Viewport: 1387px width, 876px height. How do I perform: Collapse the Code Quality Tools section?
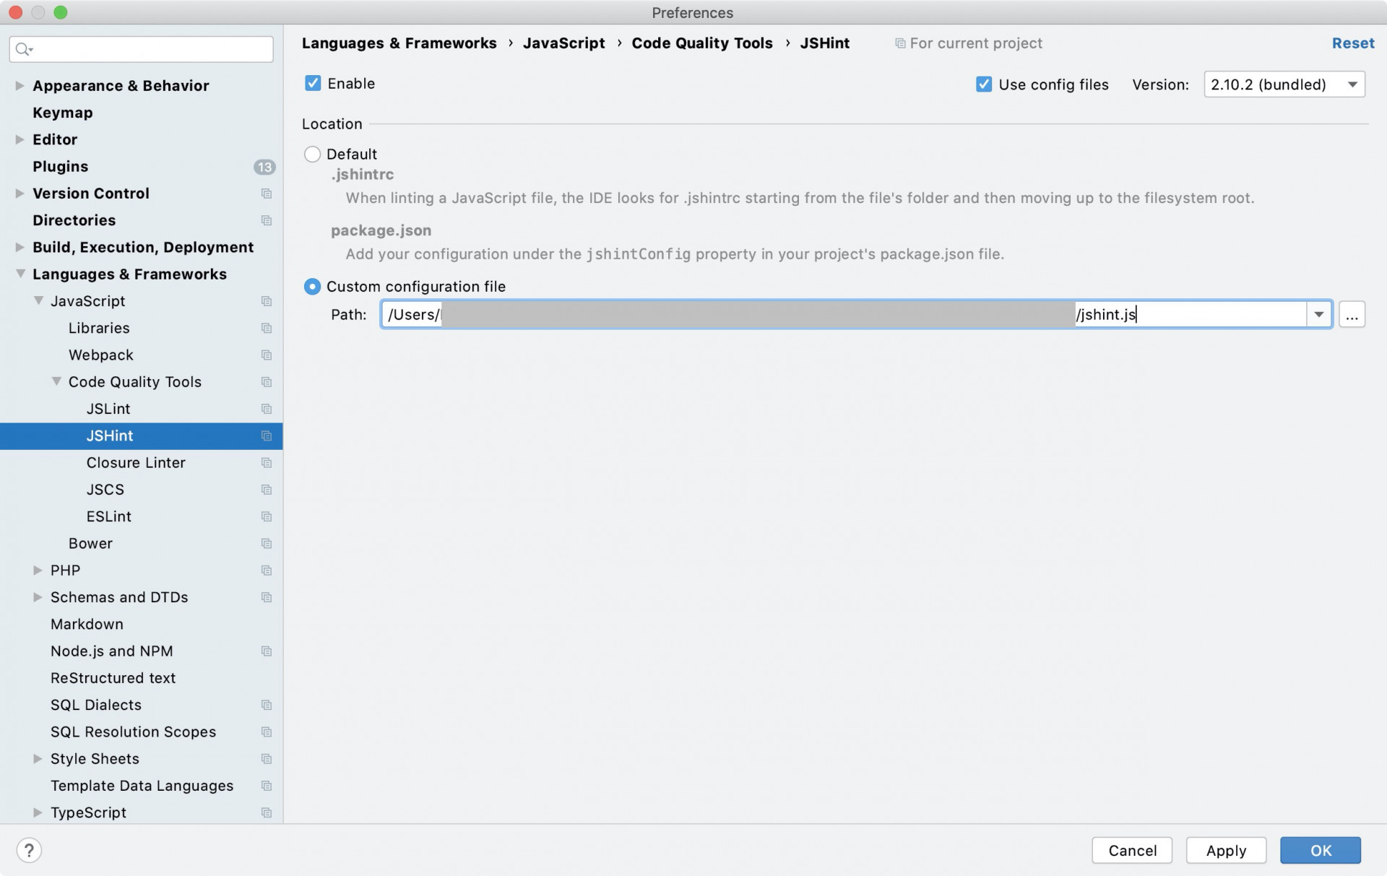tap(56, 381)
